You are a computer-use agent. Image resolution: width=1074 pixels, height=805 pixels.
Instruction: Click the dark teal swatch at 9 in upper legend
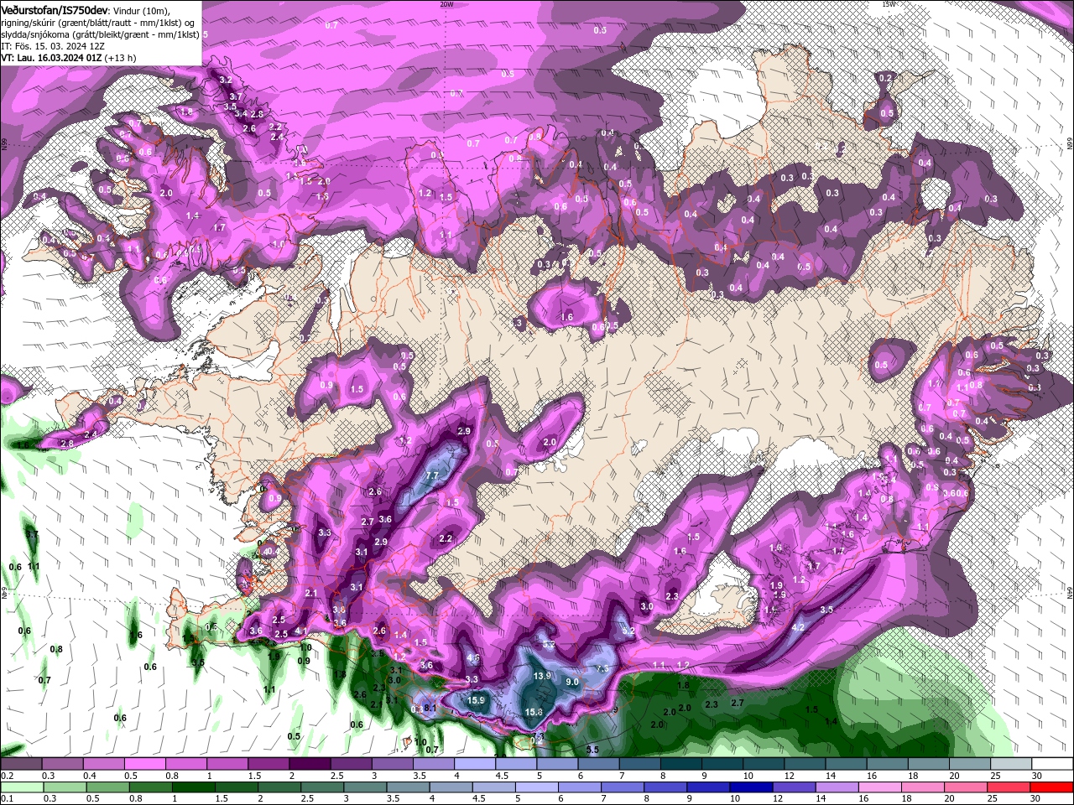(x=722, y=764)
